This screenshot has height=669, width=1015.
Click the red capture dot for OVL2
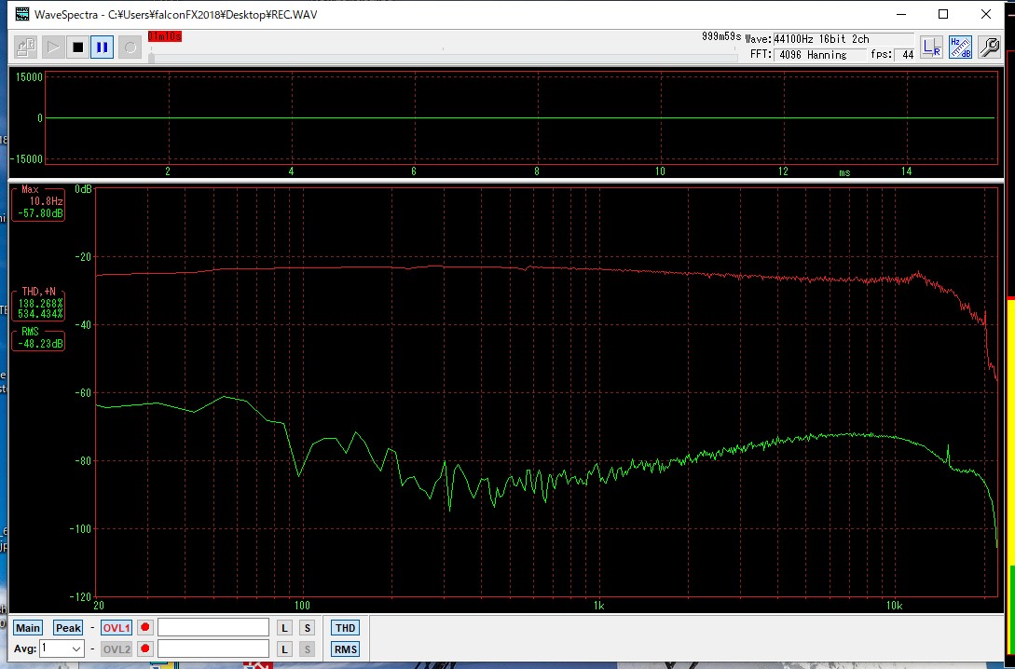coord(145,649)
